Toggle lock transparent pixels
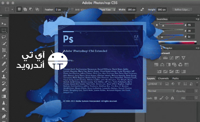This screenshot has height=122, width=200. pyautogui.click(x=155, y=98)
